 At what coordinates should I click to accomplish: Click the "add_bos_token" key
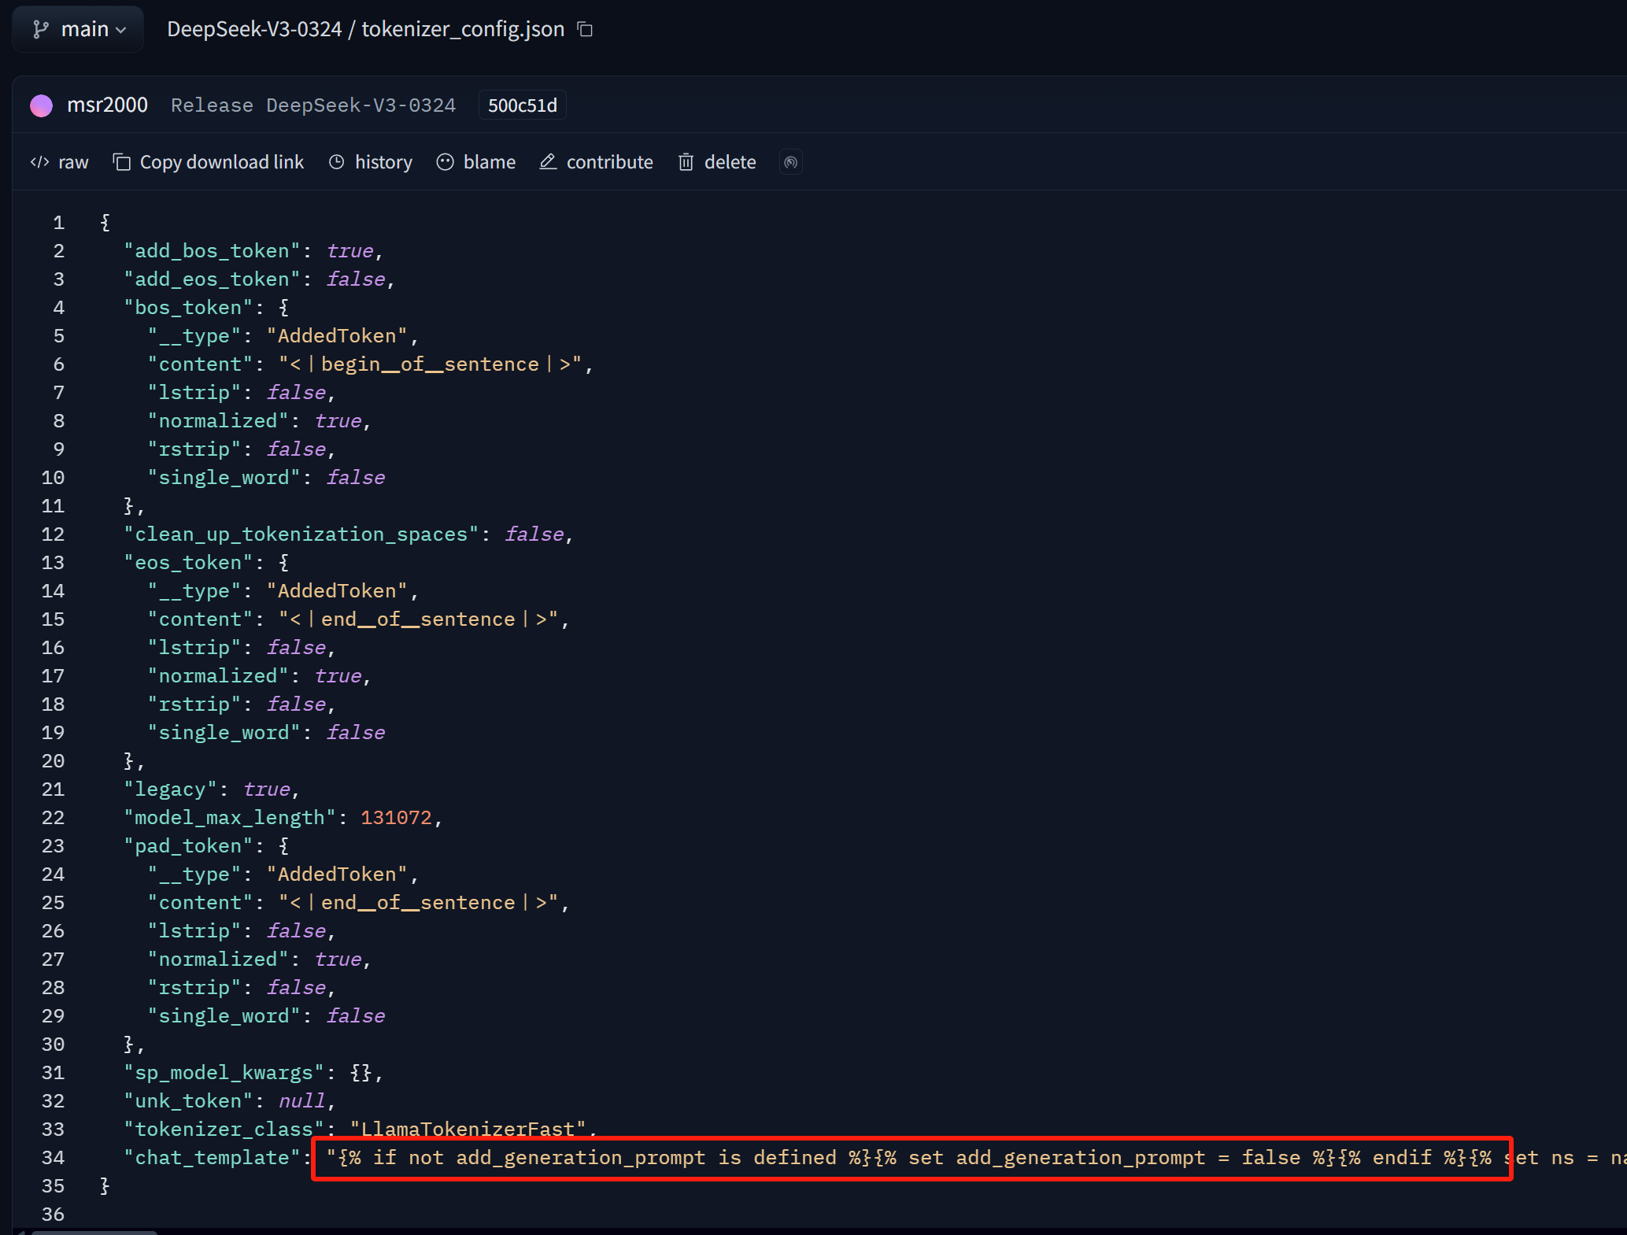pos(213,251)
